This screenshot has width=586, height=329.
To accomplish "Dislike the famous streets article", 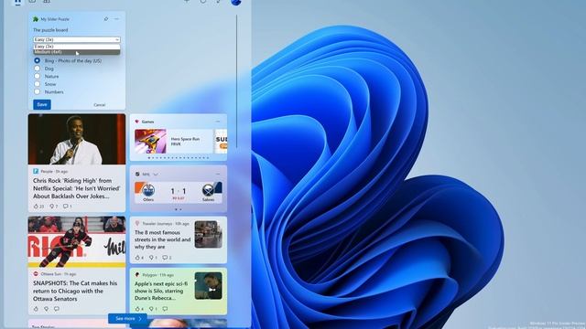I will pyautogui.click(x=151, y=258).
